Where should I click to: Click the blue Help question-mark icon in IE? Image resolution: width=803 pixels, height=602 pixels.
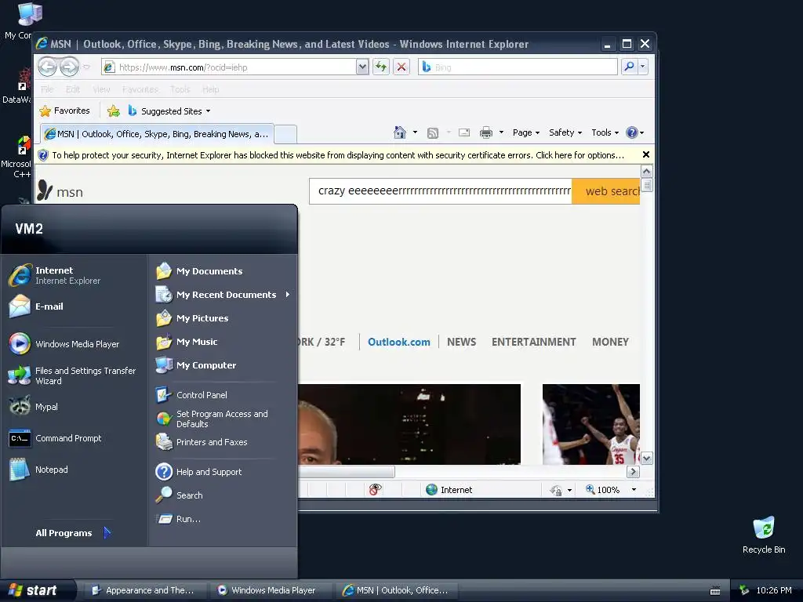[x=633, y=132]
